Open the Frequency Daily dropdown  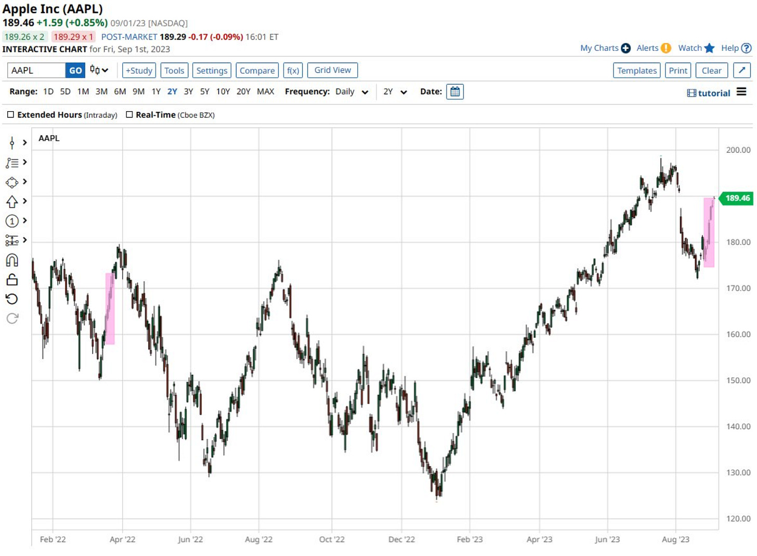coord(352,92)
